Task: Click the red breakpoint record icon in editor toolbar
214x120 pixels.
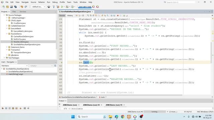Action: pos(118,16)
